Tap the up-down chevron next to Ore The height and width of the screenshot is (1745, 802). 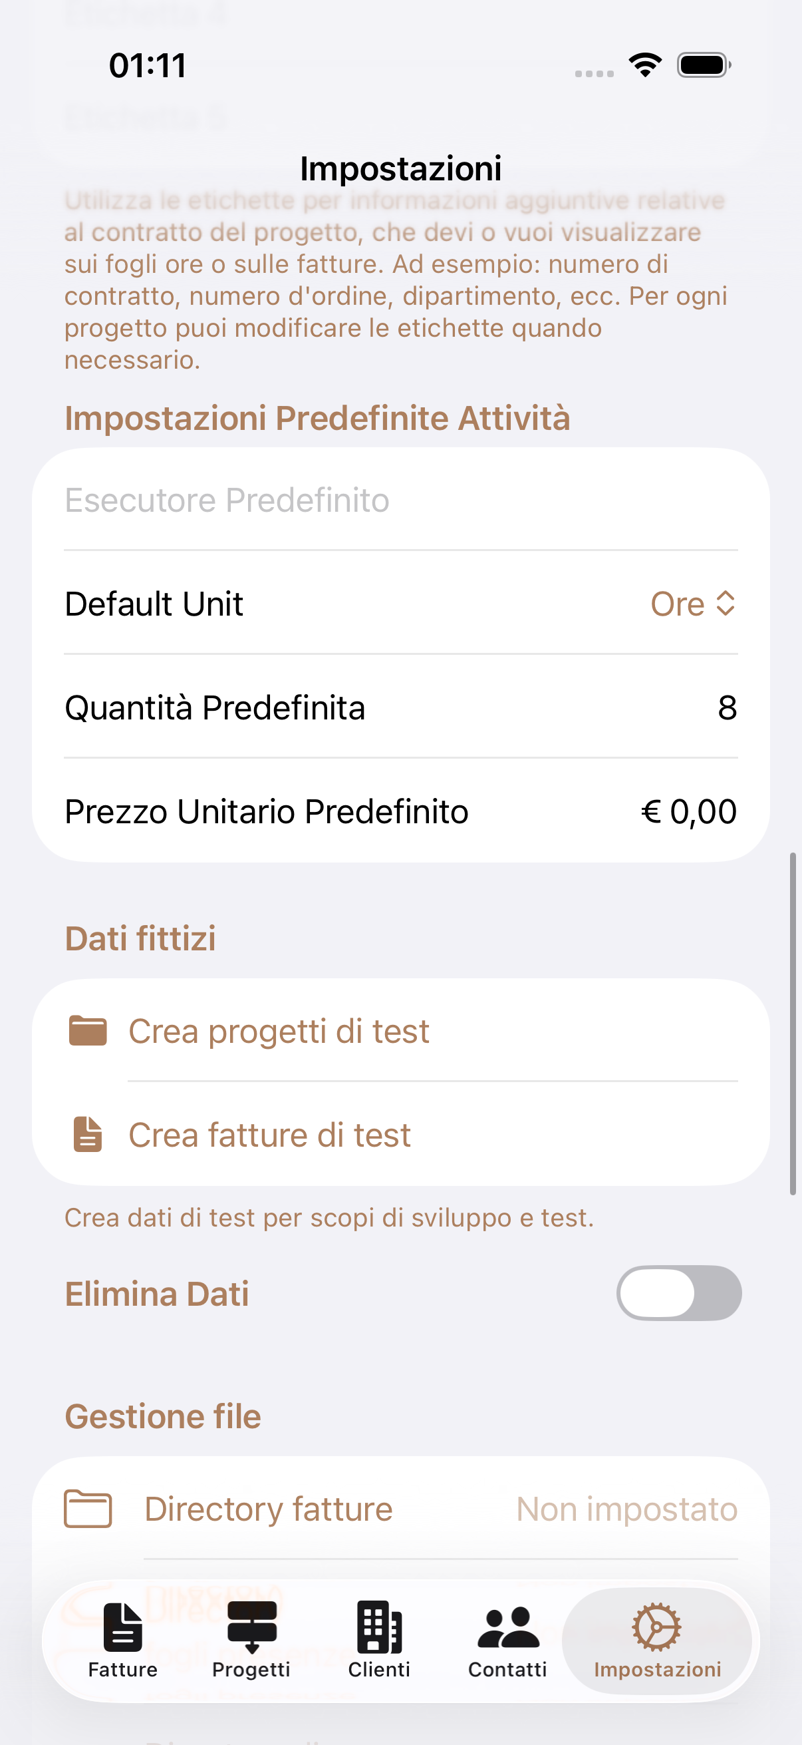click(x=726, y=604)
